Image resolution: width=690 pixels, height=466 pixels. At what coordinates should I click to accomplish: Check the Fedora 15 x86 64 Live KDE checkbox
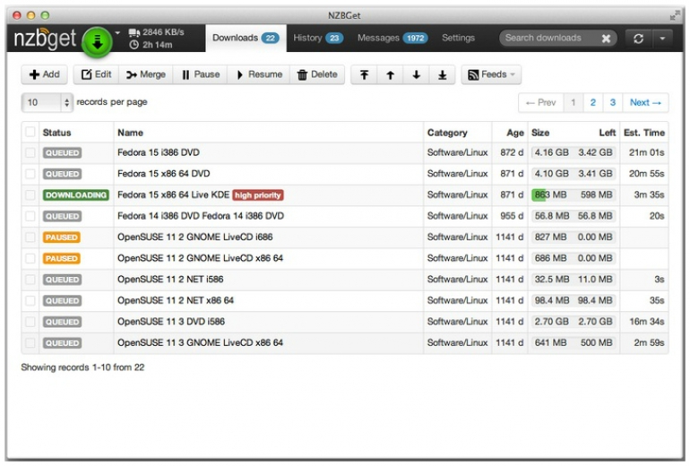coord(30,195)
